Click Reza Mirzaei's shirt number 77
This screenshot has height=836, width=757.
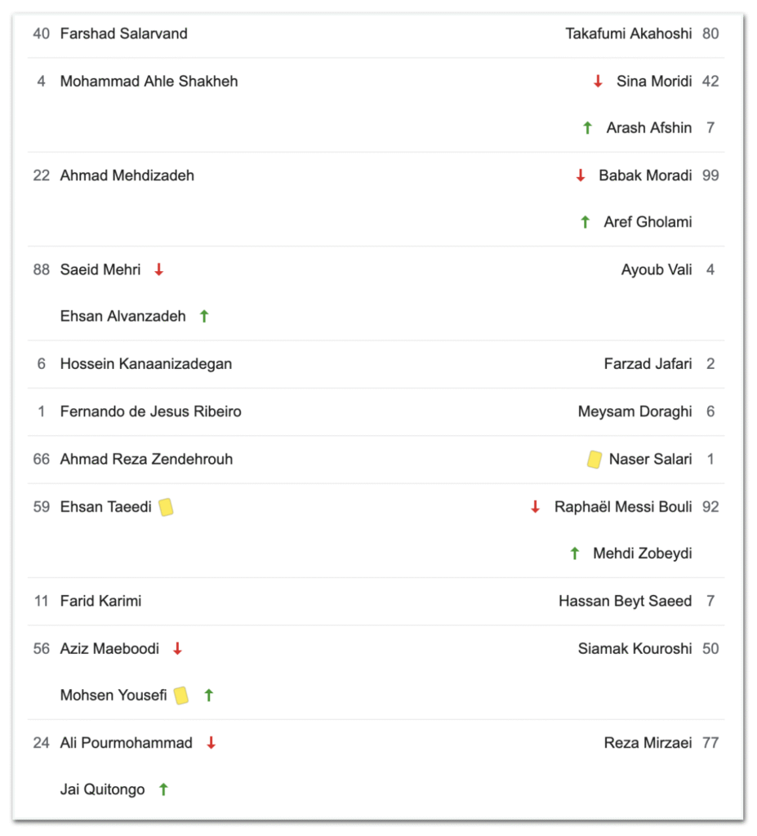click(x=710, y=743)
